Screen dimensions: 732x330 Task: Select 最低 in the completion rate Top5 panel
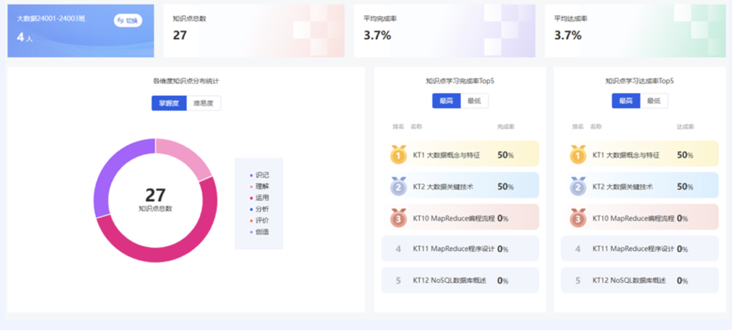click(x=474, y=101)
